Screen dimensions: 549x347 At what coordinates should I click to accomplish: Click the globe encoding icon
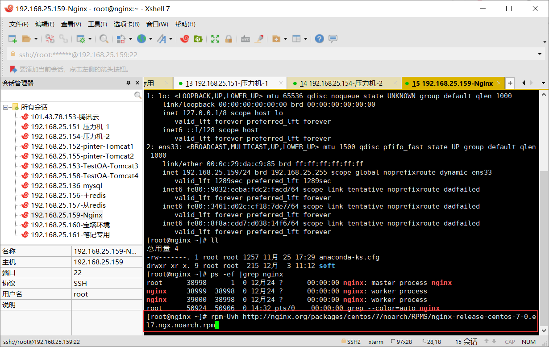pyautogui.click(x=141, y=39)
